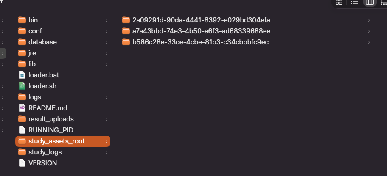The height and width of the screenshot is (176, 387).
Task: Select the logs folder
Action: (35, 97)
